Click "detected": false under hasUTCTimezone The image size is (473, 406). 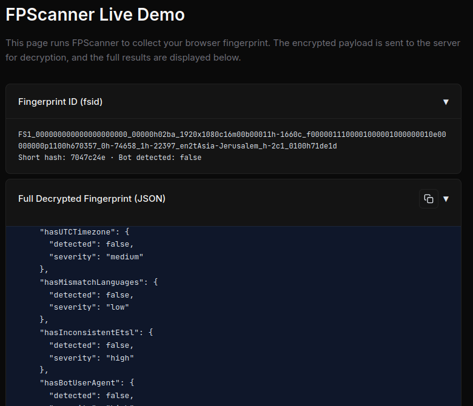click(x=92, y=244)
